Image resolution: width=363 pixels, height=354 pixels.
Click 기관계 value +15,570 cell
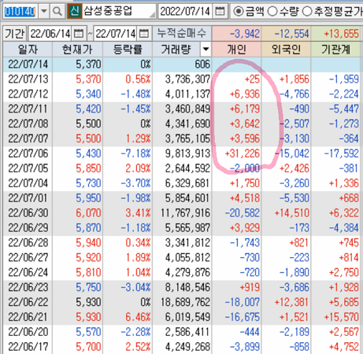342,317
